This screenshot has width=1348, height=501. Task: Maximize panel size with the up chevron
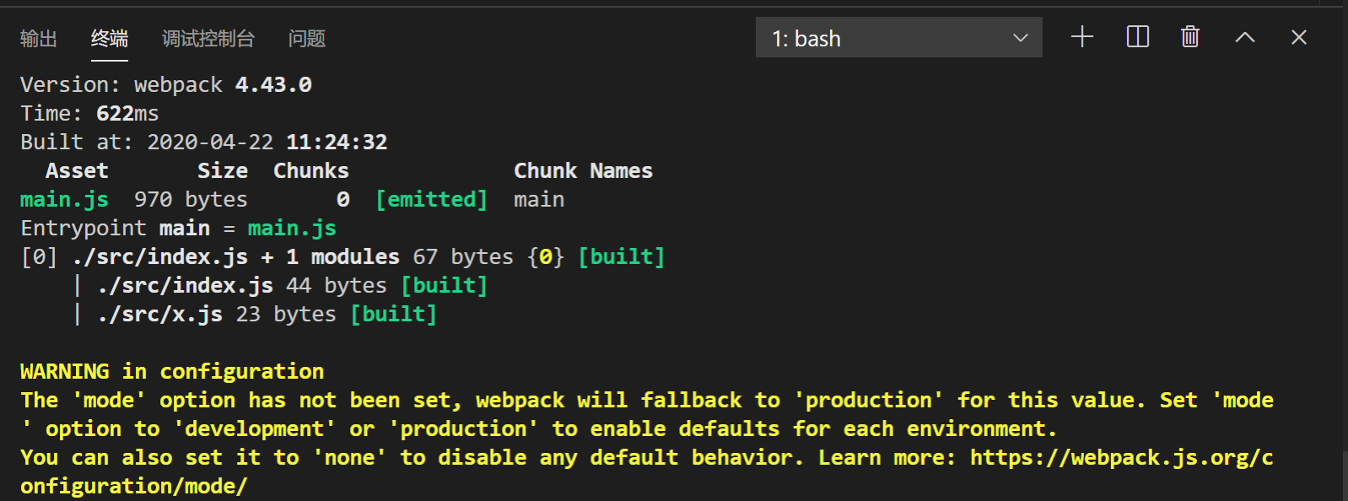tap(1245, 37)
